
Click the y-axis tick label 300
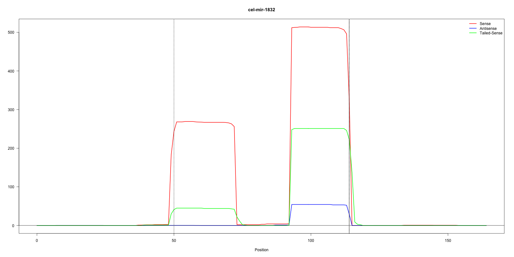(11, 110)
